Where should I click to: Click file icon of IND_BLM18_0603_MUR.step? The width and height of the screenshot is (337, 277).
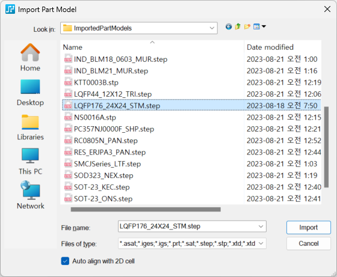pyautogui.click(x=68, y=59)
